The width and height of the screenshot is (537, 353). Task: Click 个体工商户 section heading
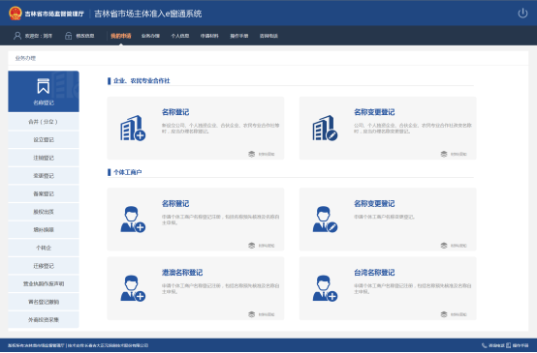[x=127, y=172]
